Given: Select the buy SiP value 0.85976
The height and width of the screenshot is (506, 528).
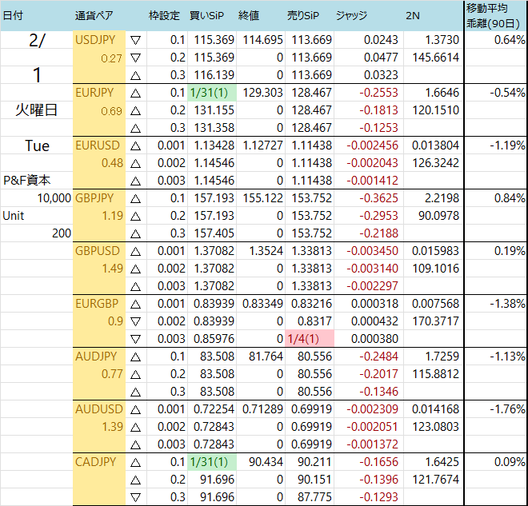Looking at the screenshot, I should pos(214,339).
